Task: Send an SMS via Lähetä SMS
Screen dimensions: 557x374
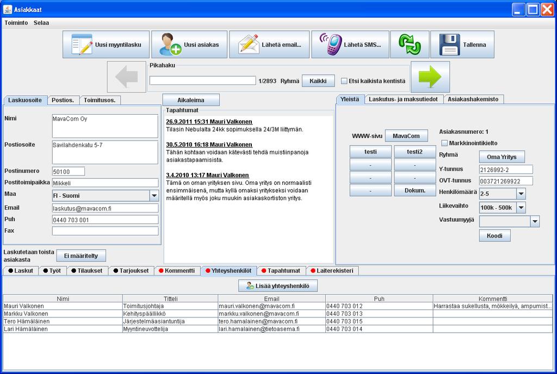Action: coord(350,45)
